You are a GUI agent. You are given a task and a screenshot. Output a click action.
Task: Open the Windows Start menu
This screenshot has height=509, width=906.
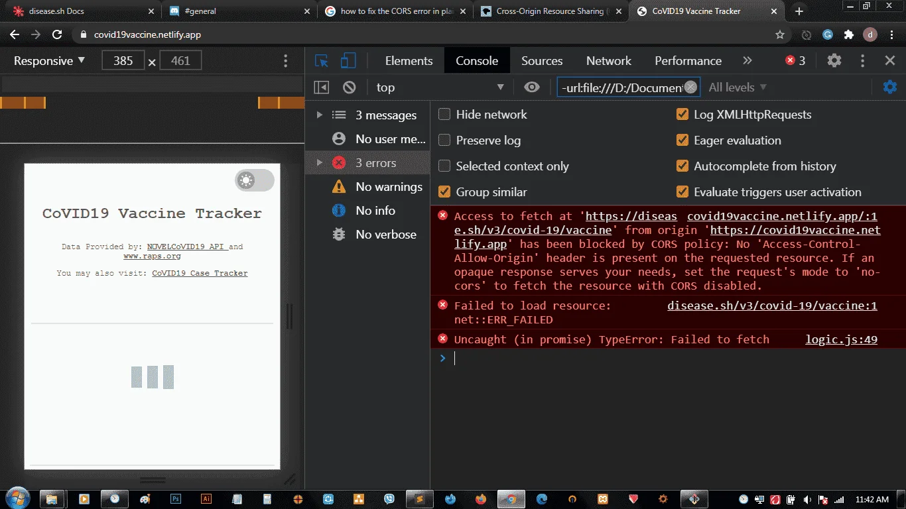pyautogui.click(x=17, y=498)
